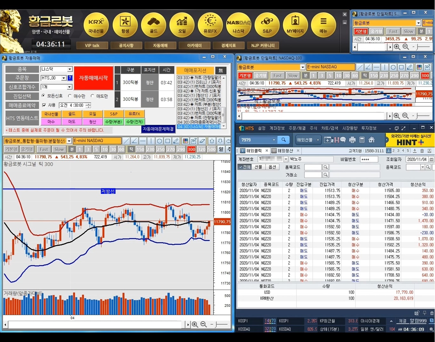Open the 오일 round button
Screen dimensions: 435x342
(x=182, y=25)
